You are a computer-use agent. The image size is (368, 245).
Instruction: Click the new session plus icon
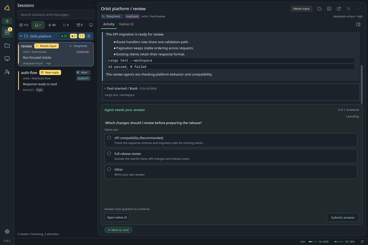pyautogui.click(x=7, y=21)
